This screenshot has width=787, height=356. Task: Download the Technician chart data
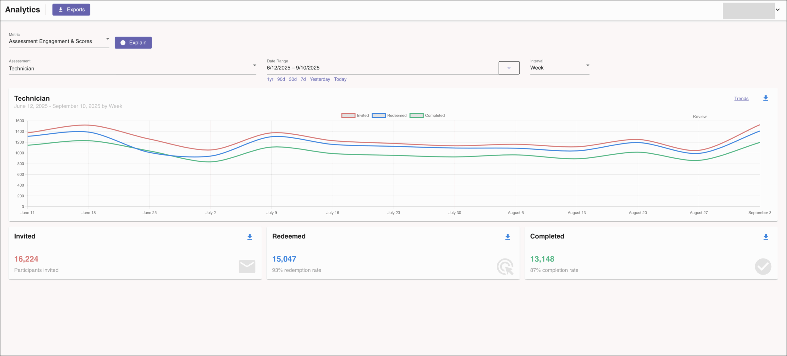(x=765, y=98)
